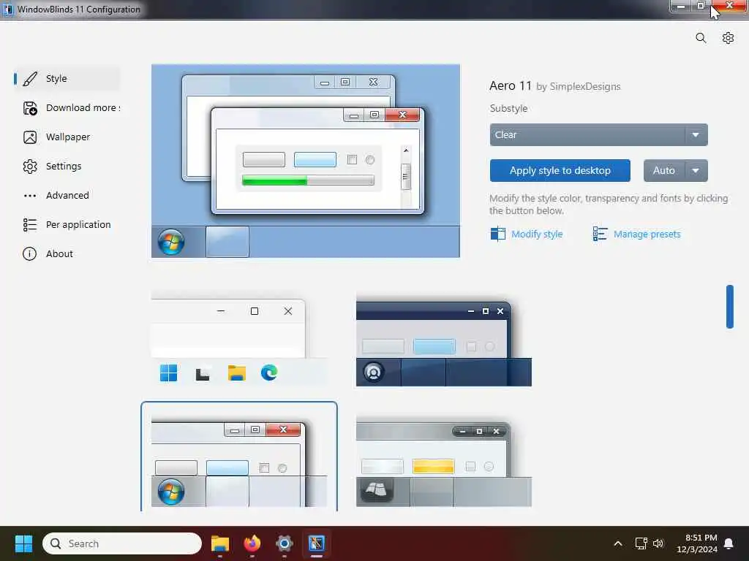Image resolution: width=749 pixels, height=561 pixels.
Task: Click the Style paintbrush icon
Action: (x=29, y=79)
